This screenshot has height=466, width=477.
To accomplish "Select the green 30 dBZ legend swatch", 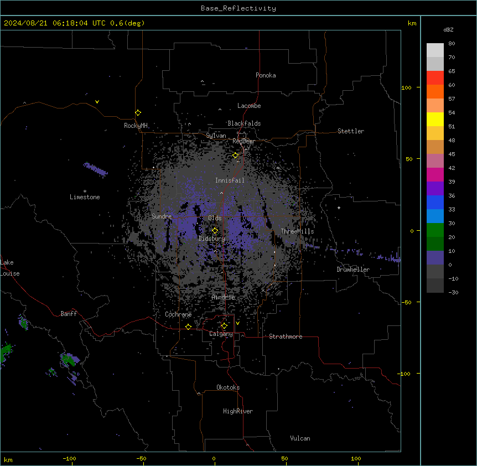I will (435, 230).
